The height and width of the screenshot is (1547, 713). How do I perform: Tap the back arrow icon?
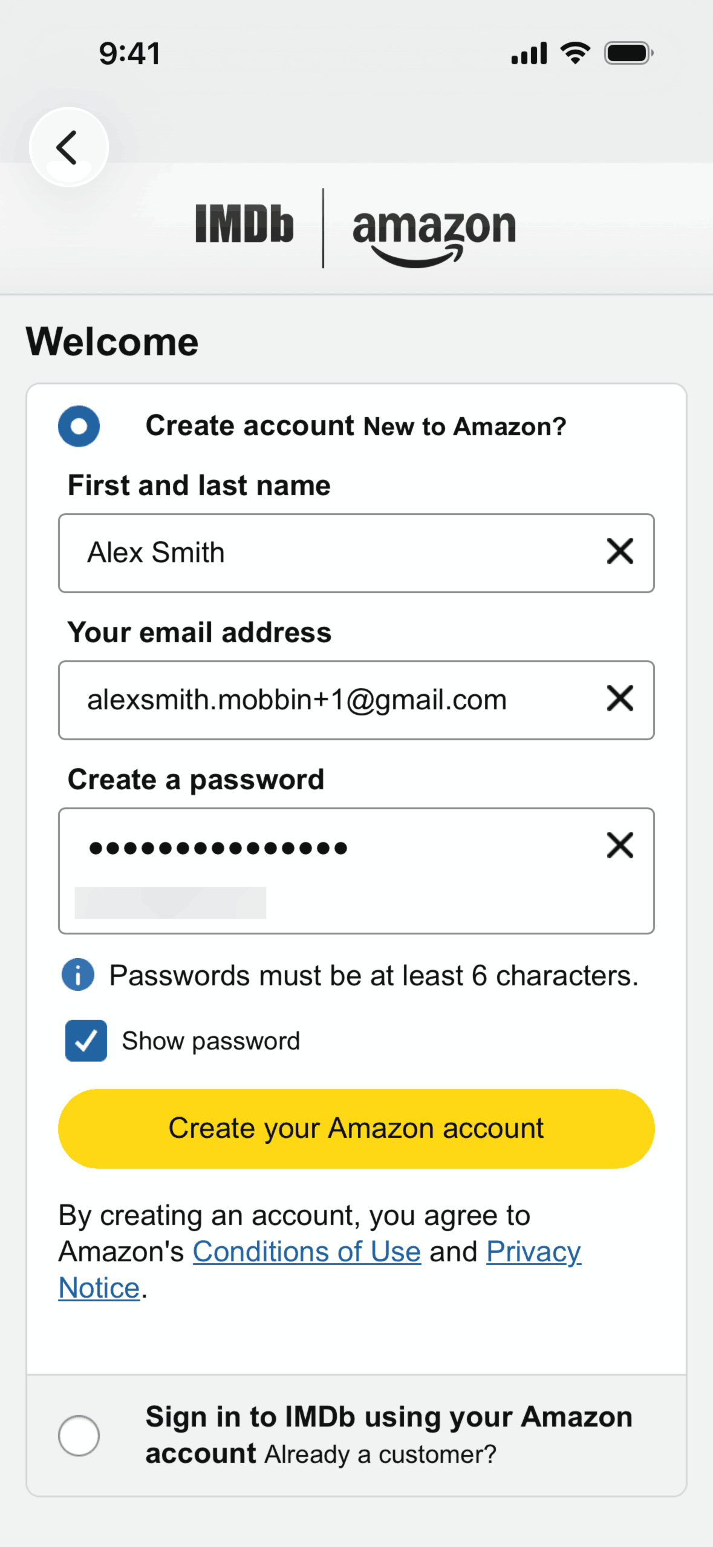point(68,147)
